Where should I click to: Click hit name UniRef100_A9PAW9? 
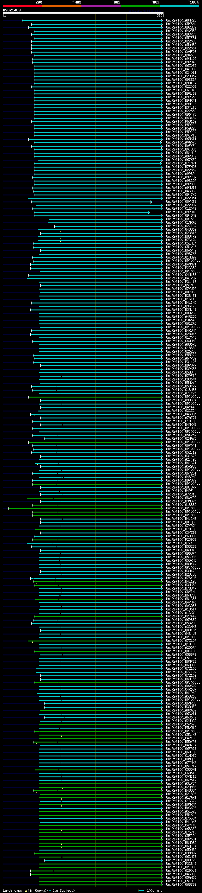[x=181, y=212]
